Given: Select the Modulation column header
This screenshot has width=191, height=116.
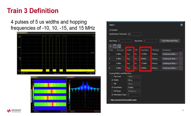Looking at the screenshot, I should click(x=167, y=50).
